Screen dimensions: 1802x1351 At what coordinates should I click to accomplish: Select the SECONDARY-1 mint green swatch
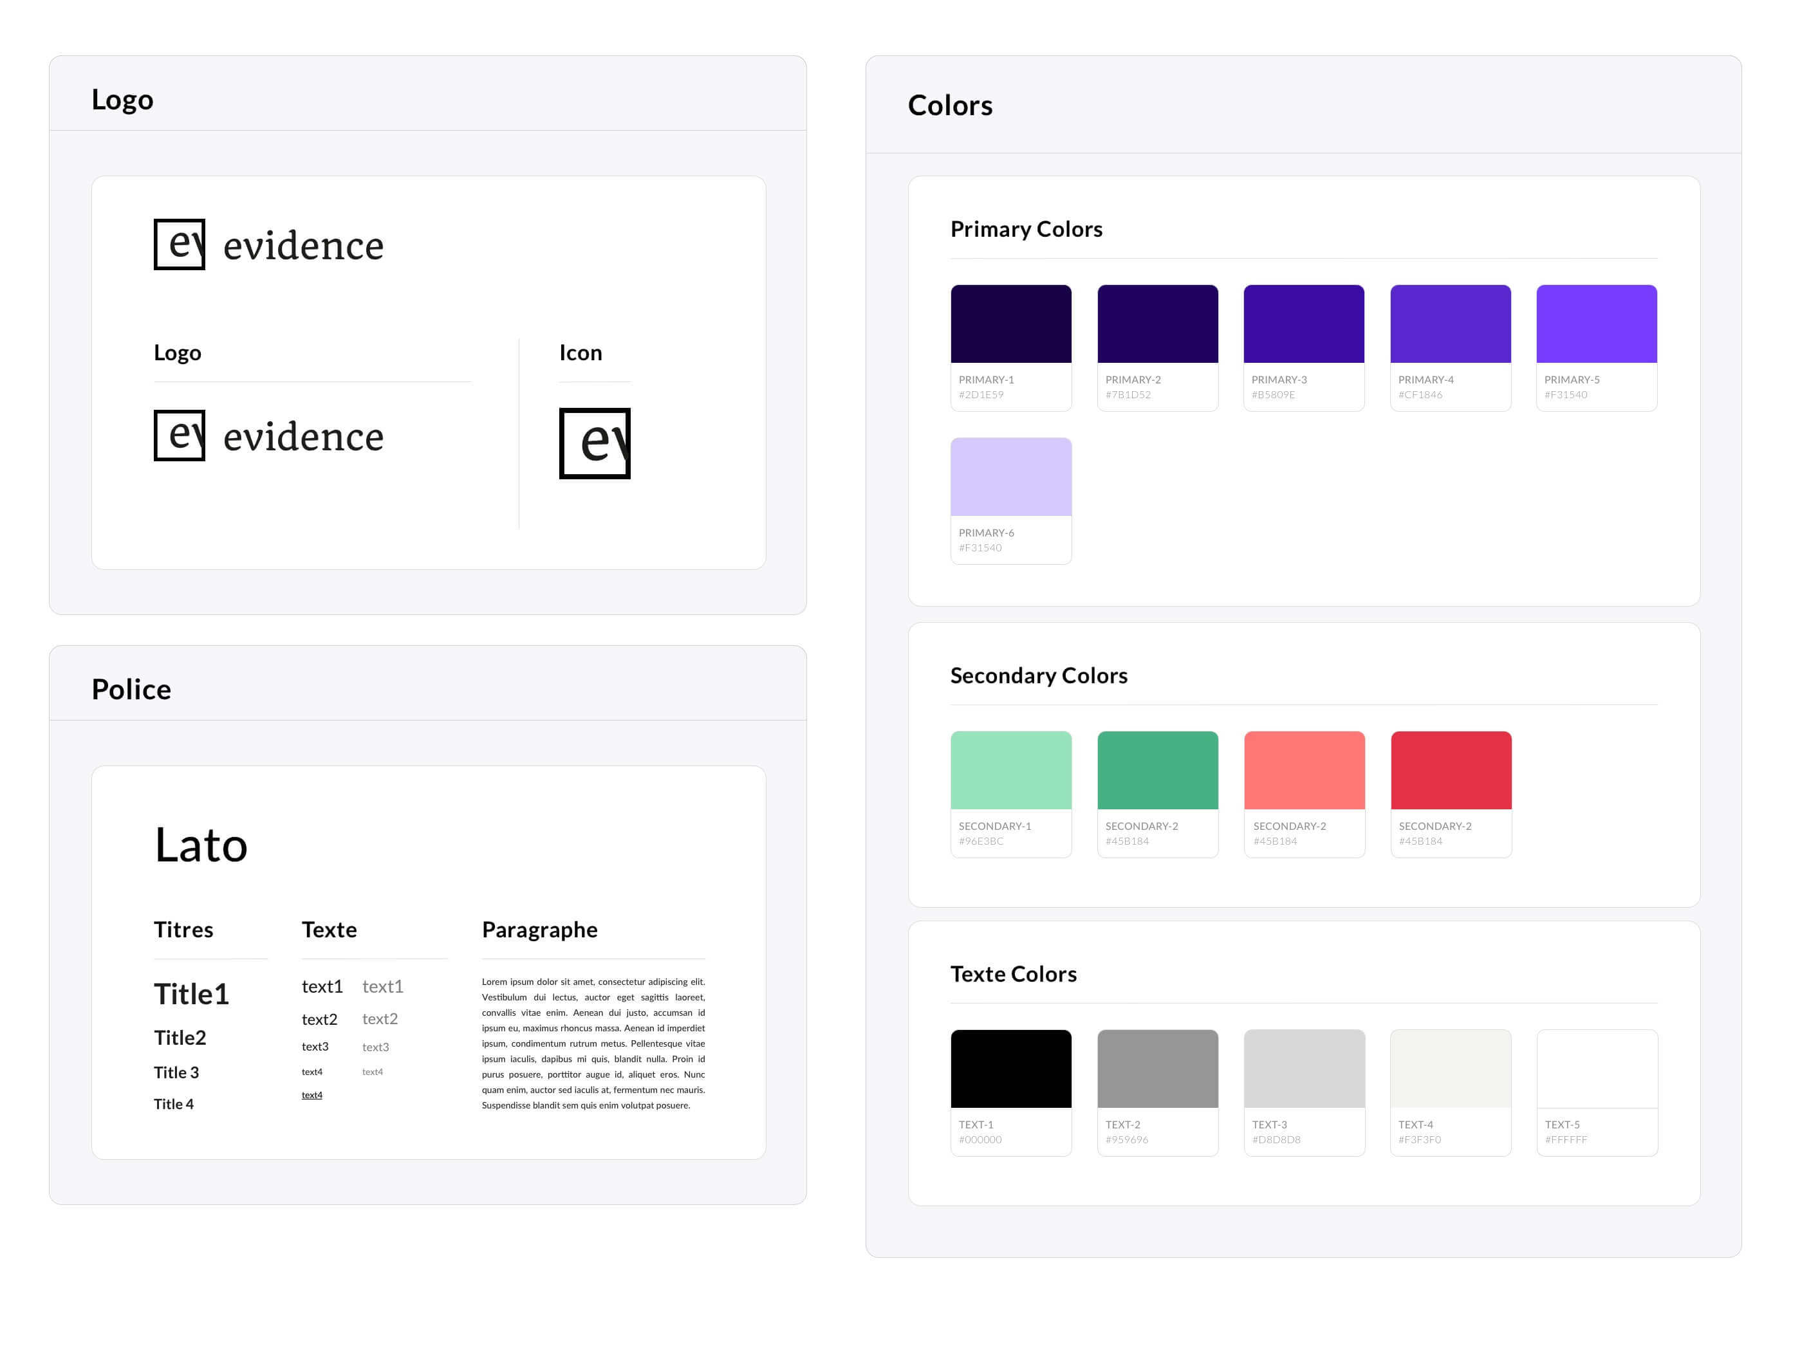1010,770
